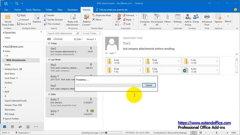Click the smiley feedback icon
This screenshot has height=135, width=240.
pos(235,9)
